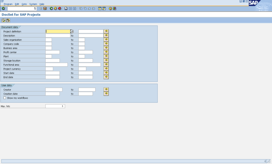Click the Print icon in toolbar
The image size is (272, 164).
66,9
